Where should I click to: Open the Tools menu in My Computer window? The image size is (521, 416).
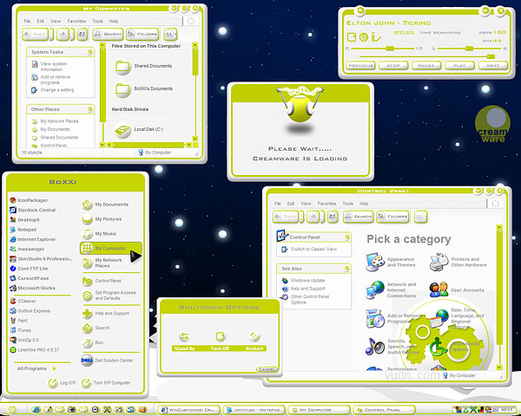pos(97,21)
